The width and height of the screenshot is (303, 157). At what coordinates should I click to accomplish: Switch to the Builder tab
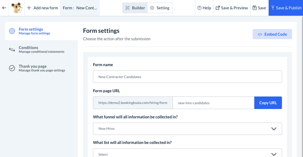(135, 8)
